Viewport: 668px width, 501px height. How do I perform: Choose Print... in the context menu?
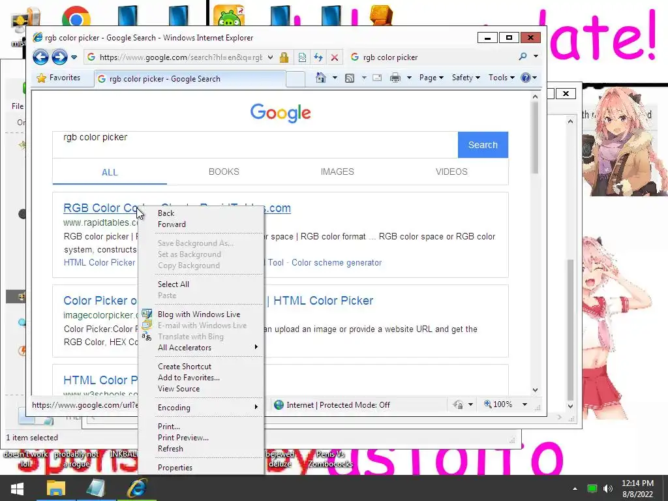tap(201, 427)
